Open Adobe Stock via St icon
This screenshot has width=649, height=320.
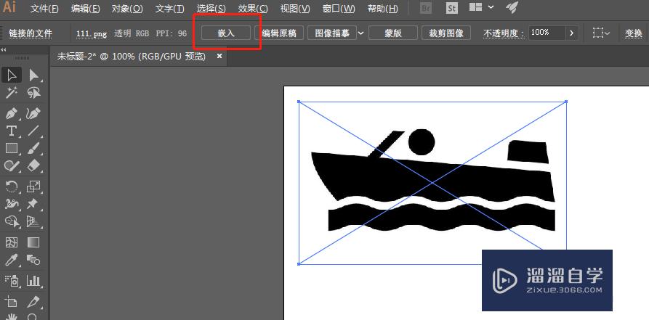(452, 8)
